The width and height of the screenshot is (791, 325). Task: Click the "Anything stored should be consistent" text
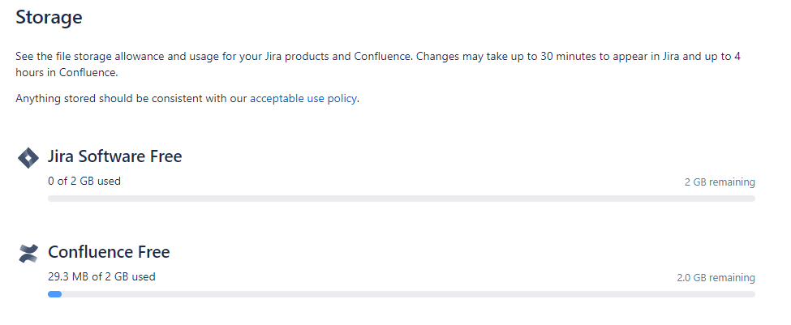[x=131, y=98]
